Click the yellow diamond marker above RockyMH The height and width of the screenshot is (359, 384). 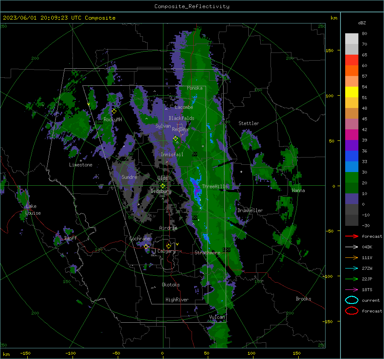tap(114, 111)
